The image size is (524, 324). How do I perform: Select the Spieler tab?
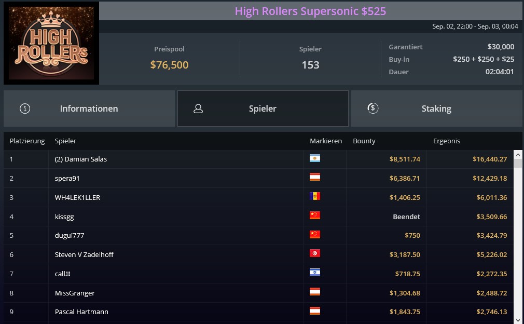263,109
